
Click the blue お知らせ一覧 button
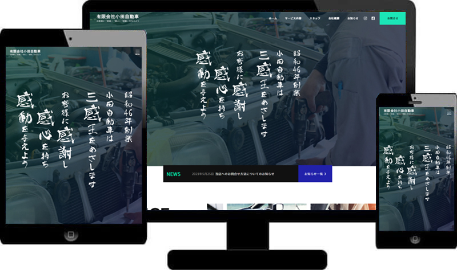pyautogui.click(x=315, y=174)
